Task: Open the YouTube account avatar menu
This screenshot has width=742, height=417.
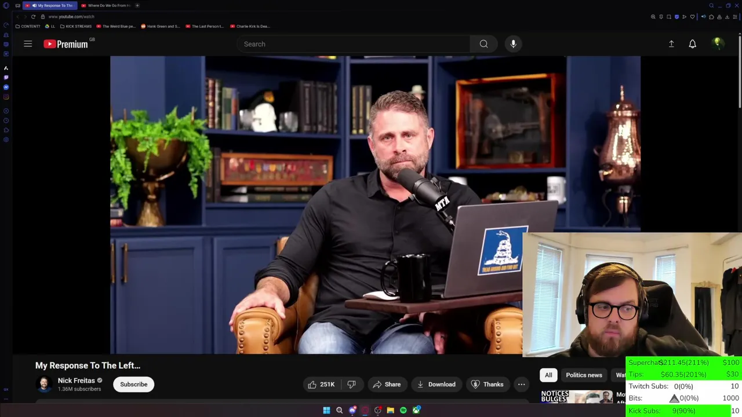Action: tap(718, 43)
